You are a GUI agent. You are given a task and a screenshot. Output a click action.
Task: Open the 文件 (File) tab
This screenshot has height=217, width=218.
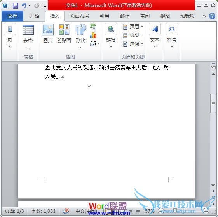(12, 16)
